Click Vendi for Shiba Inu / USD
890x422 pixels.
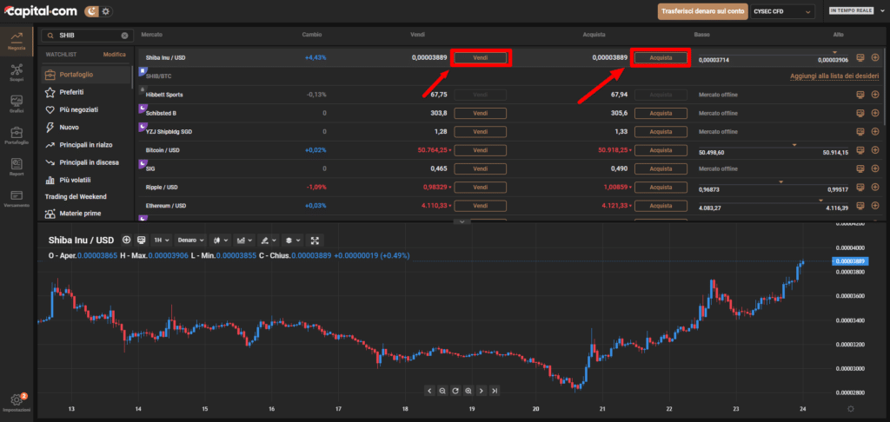480,58
